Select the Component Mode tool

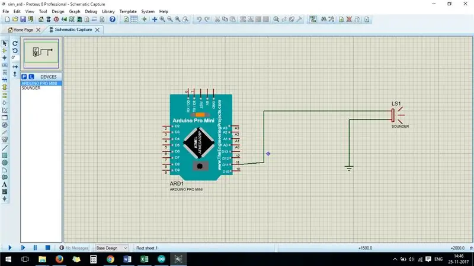[x=5, y=51]
